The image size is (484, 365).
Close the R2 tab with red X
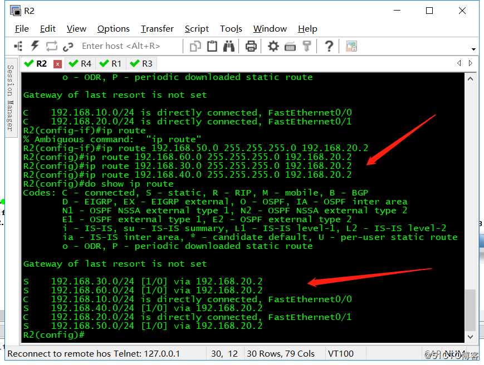coord(57,64)
